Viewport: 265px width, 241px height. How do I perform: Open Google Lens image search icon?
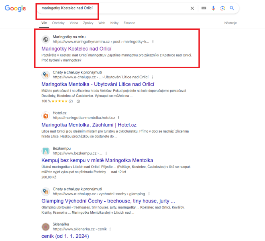222,8
